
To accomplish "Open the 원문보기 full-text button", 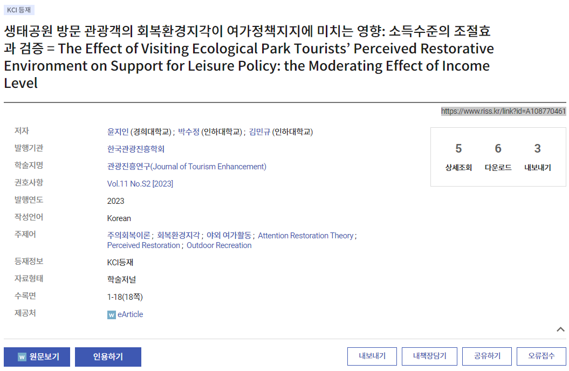I will (38, 357).
